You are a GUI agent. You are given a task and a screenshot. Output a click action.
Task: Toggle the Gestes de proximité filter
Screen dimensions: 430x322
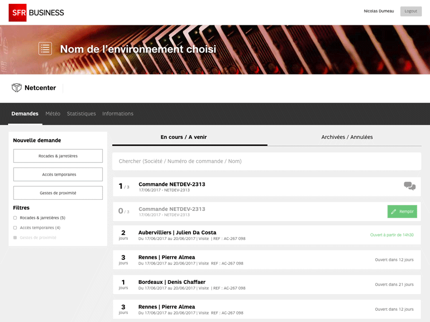16,237
